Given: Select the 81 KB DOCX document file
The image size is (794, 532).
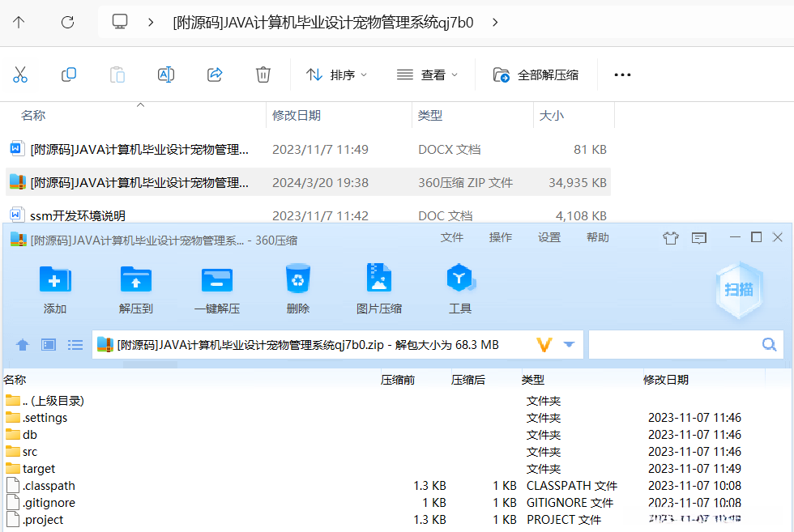Looking at the screenshot, I should (x=308, y=149).
